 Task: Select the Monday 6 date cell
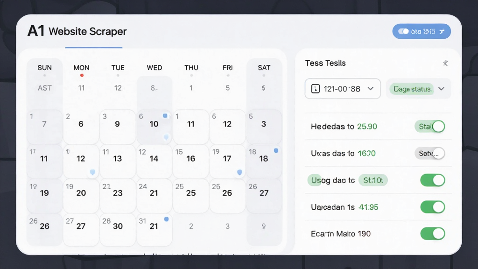pos(81,127)
